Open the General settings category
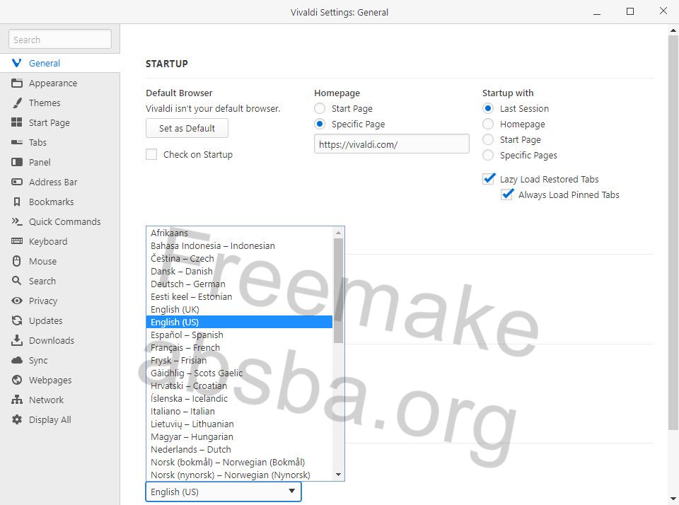The height and width of the screenshot is (505, 679). point(59,63)
